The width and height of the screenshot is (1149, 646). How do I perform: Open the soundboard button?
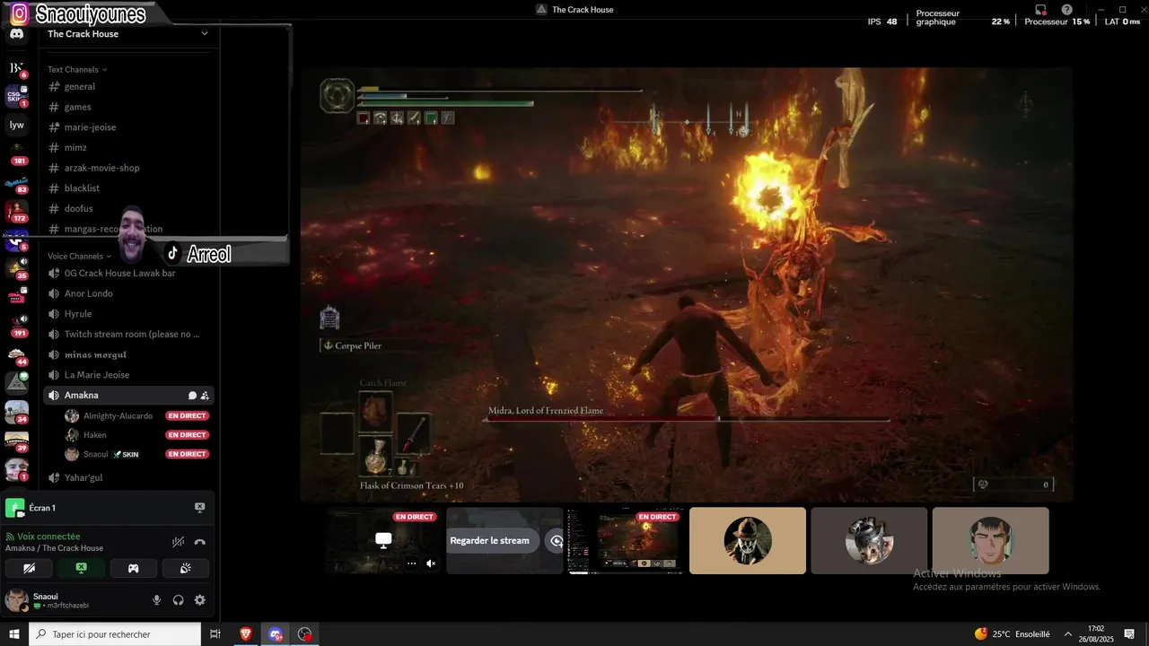(x=185, y=568)
